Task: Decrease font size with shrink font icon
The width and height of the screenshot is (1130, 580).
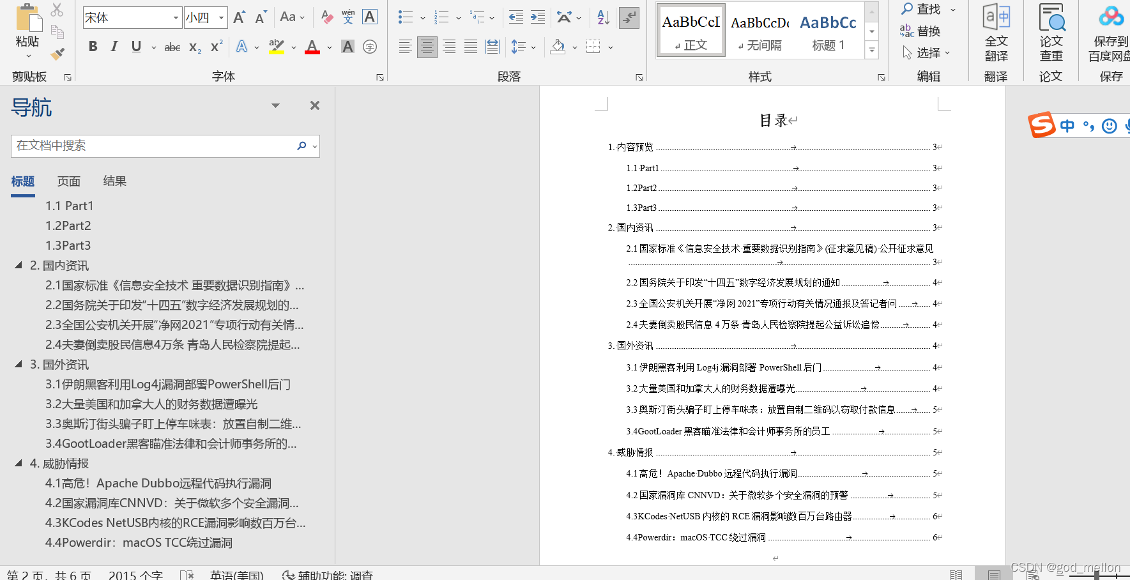Action: coord(261,18)
